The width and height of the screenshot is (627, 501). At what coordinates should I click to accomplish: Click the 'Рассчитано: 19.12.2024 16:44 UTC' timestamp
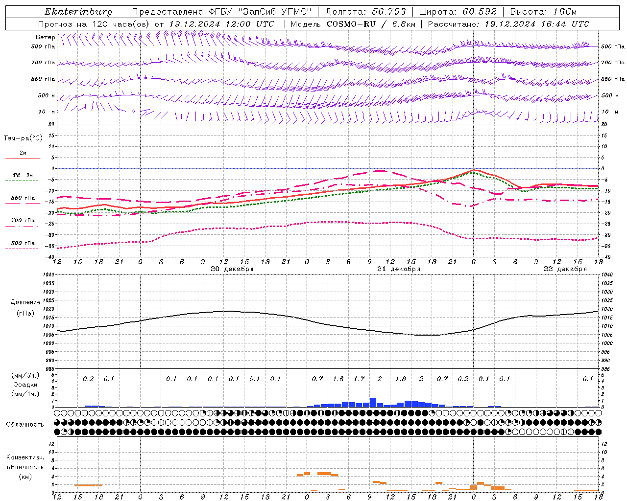pos(508,24)
